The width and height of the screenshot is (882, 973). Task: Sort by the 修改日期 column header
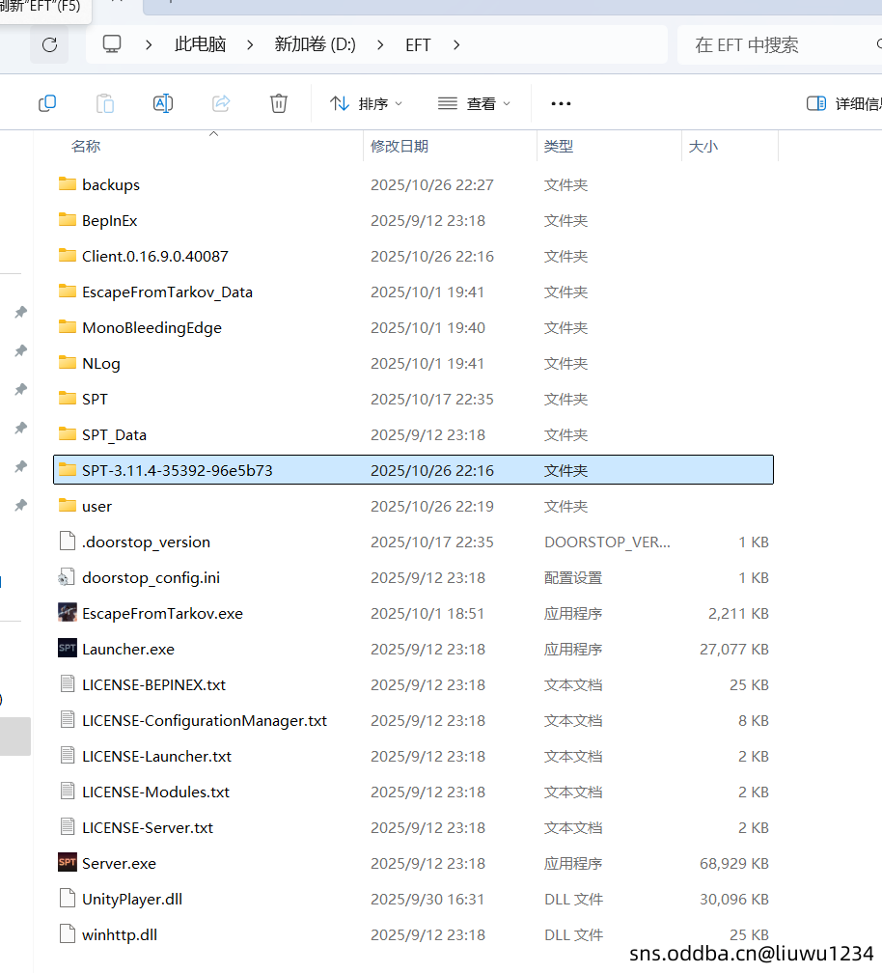400,147
